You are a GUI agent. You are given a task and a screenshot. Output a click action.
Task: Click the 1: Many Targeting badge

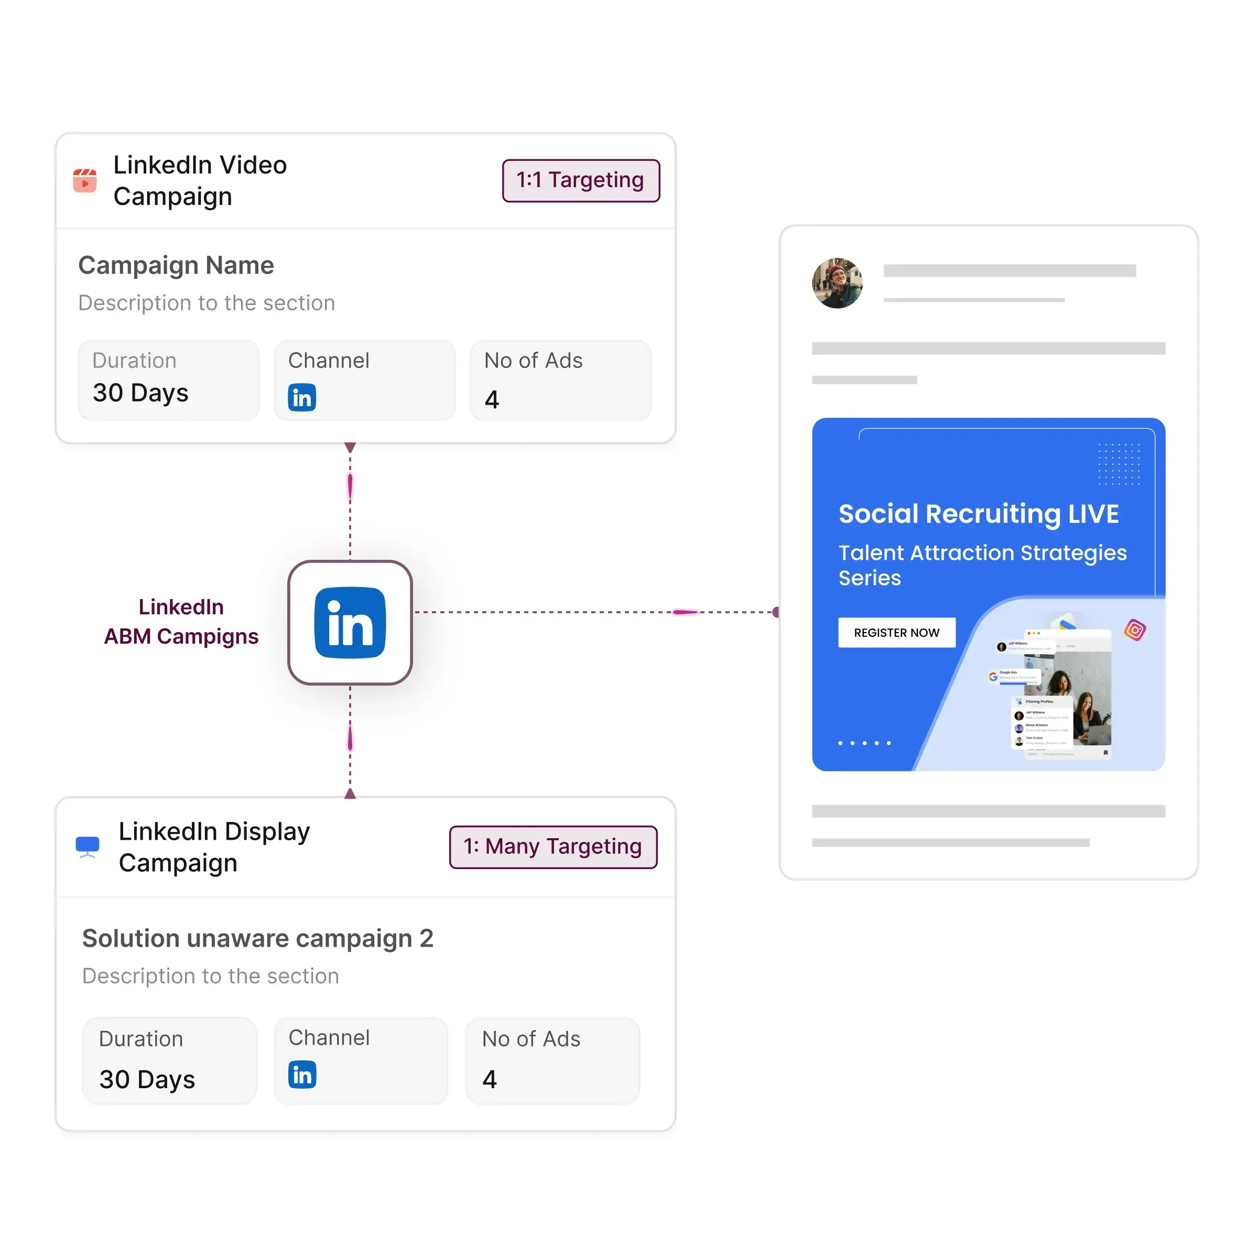(553, 847)
